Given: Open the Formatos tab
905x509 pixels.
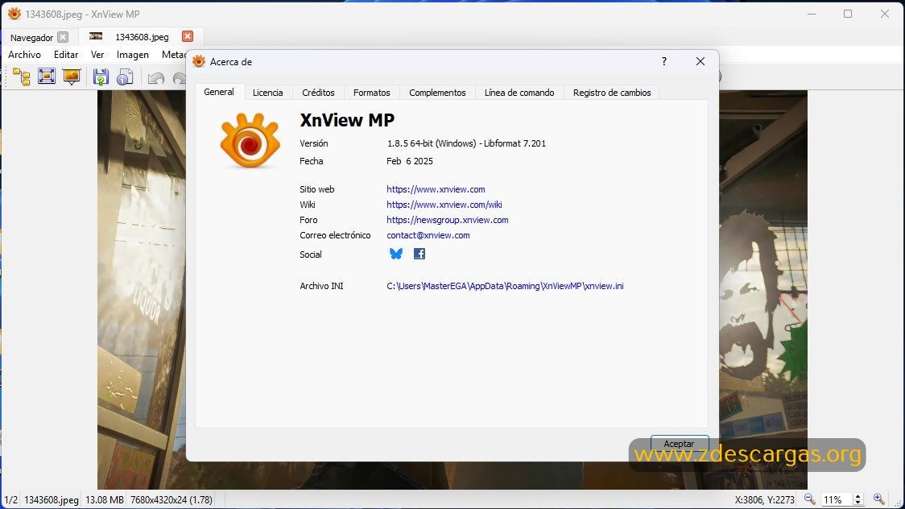Looking at the screenshot, I should 372,93.
